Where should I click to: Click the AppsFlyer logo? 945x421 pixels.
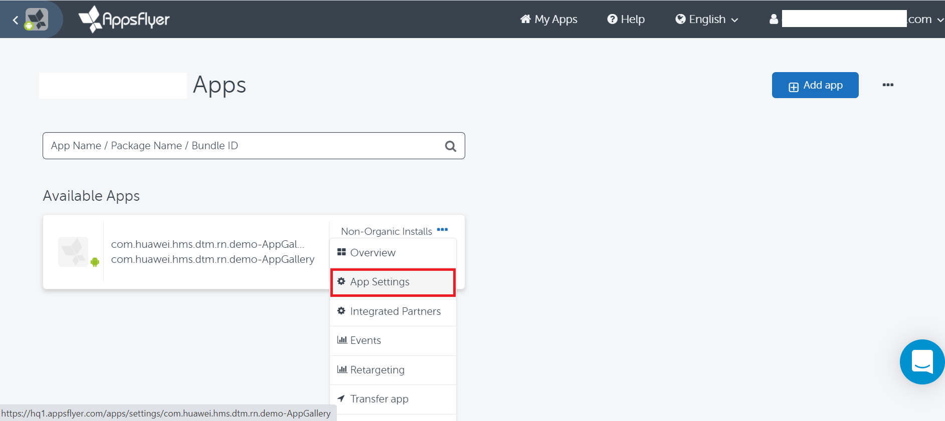tap(124, 19)
